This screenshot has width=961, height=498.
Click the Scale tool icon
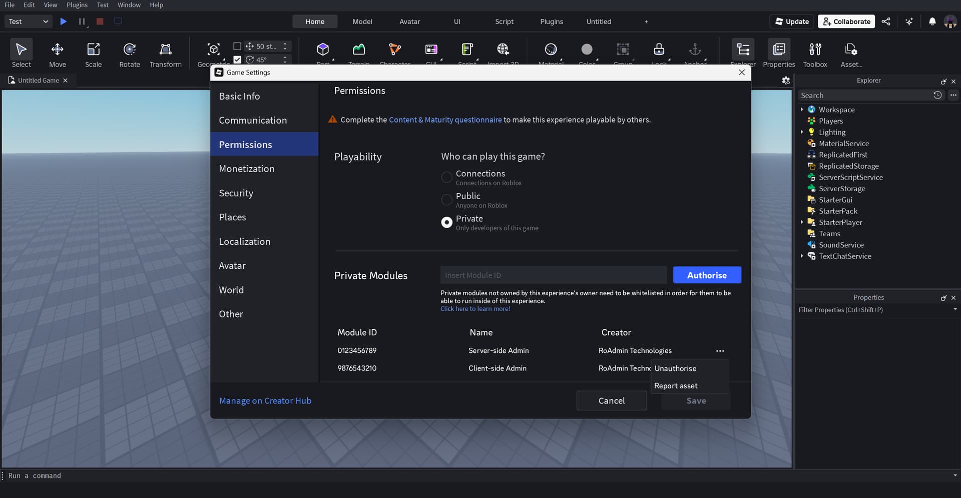click(x=93, y=54)
